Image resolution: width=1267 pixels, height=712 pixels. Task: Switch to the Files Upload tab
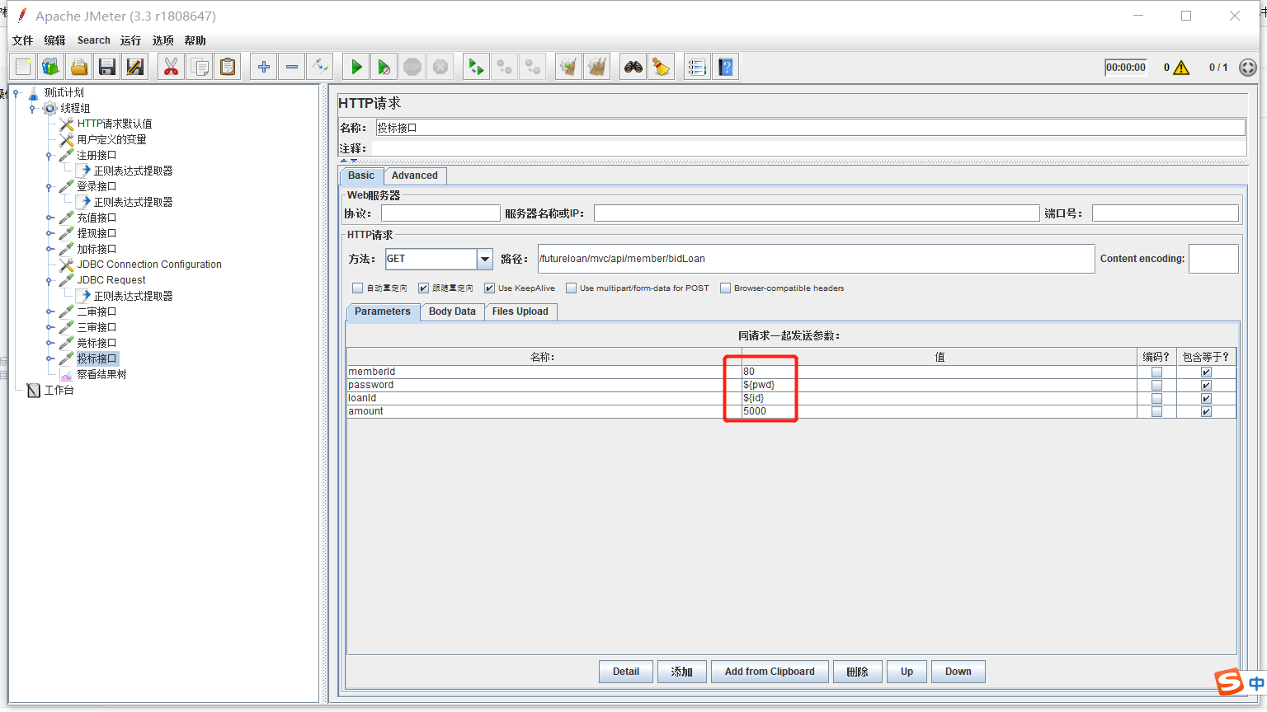pos(520,311)
